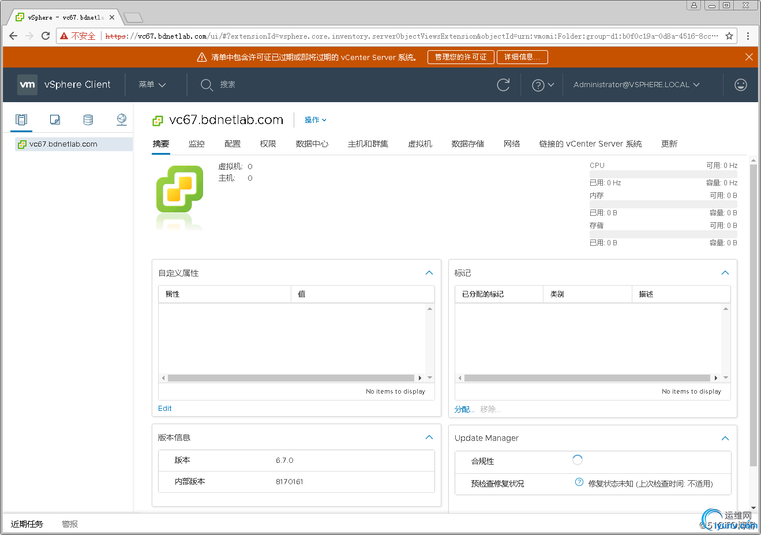Collapse the 版本信息 panel
This screenshot has height=535, width=761.
pyautogui.click(x=429, y=437)
